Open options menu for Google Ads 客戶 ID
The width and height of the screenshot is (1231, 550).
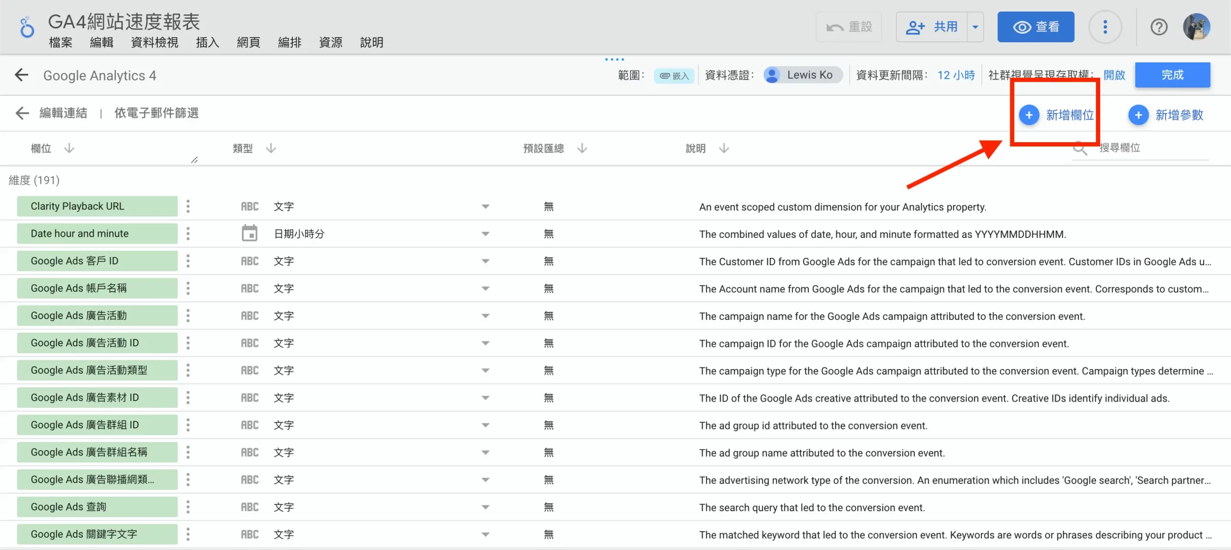188,261
